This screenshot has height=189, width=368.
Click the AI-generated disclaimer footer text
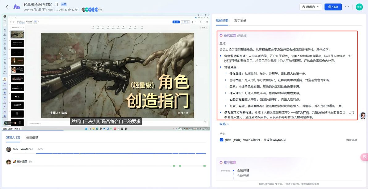[x=289, y=184]
